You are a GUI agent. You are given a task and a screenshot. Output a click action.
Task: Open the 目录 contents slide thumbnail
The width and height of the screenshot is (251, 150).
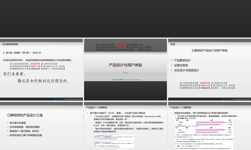click(x=210, y=69)
